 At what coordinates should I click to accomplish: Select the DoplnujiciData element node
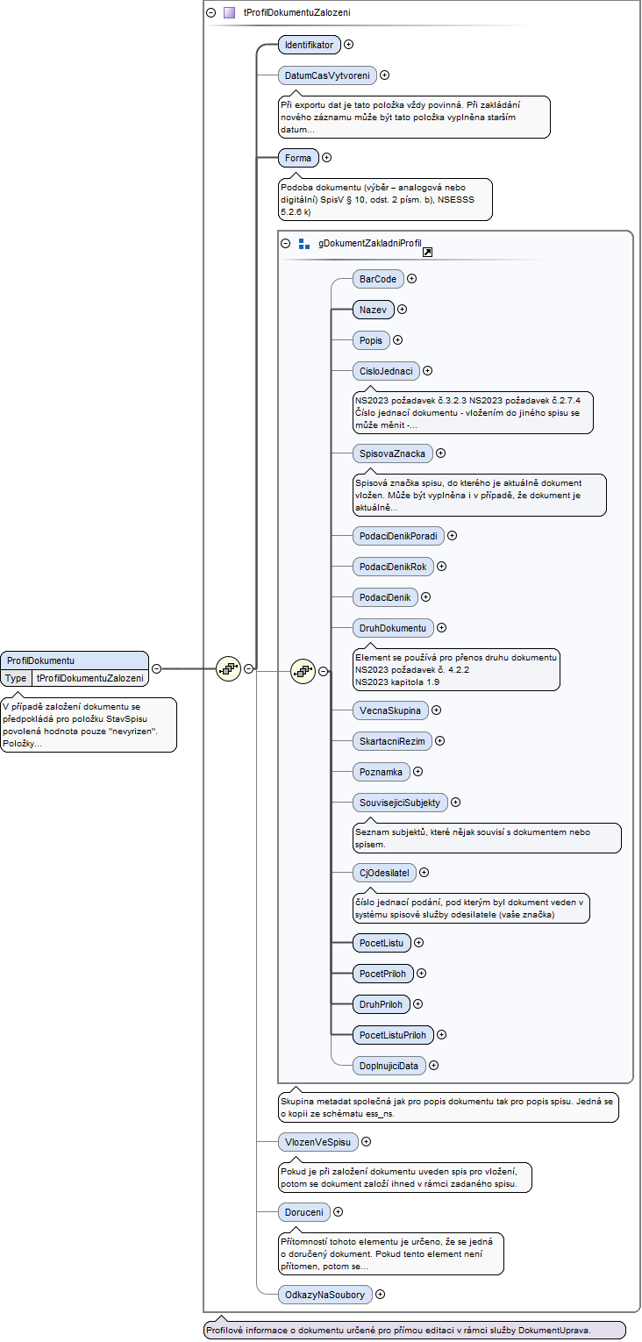tap(389, 1065)
